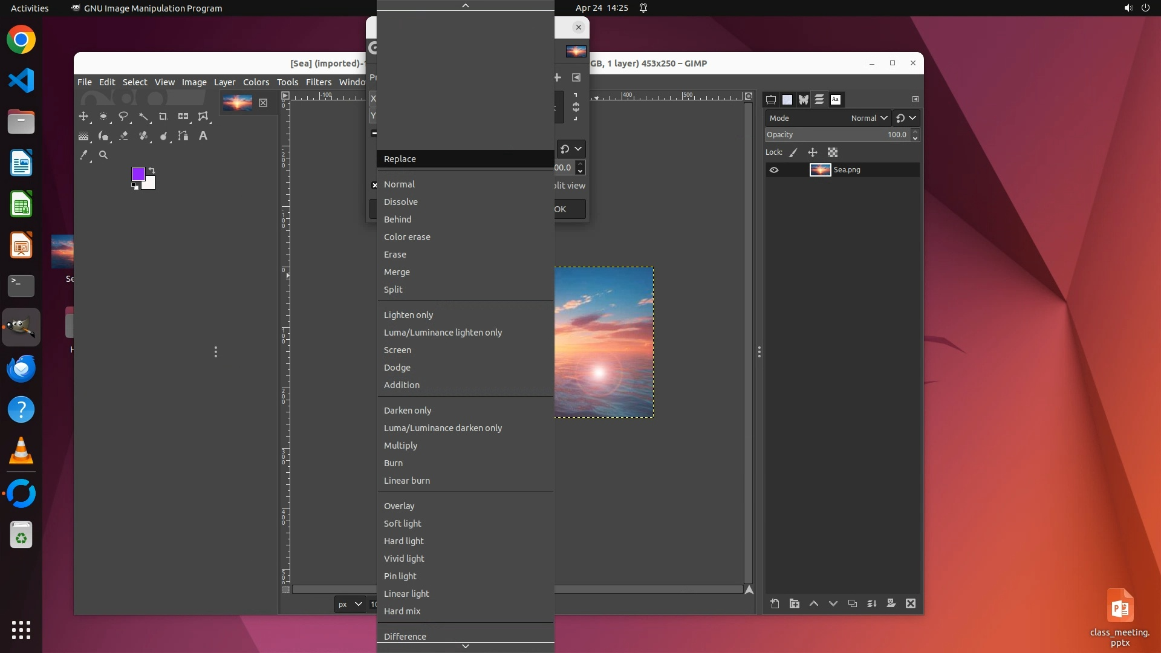This screenshot has height=653, width=1161.
Task: Choose Multiply from the blend mode list
Action: point(400,446)
